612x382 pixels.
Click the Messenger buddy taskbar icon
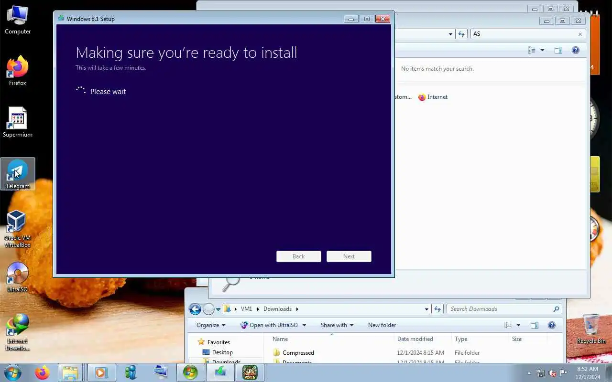pyautogui.click(x=131, y=372)
